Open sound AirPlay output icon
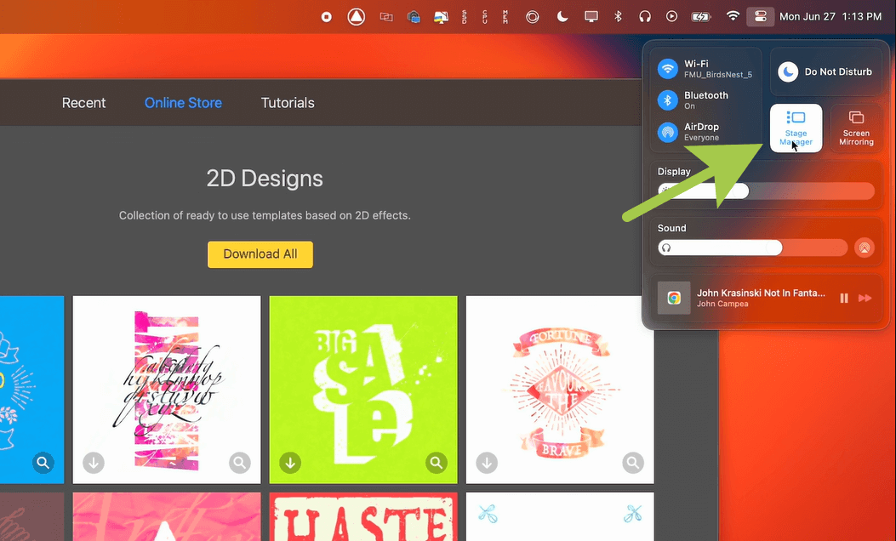The height and width of the screenshot is (541, 896). 864,248
